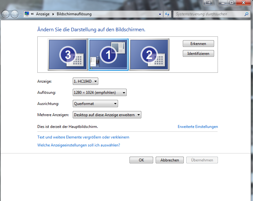Image resolution: width=253 pixels, height=201 pixels.
Task: Confirm with the OK button
Action: [x=141, y=160]
